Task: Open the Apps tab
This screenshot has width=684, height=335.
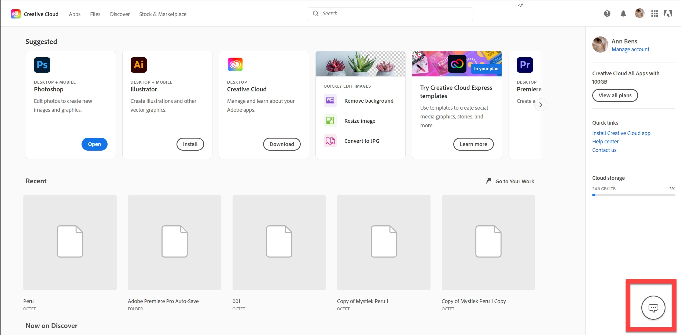Action: (x=75, y=14)
